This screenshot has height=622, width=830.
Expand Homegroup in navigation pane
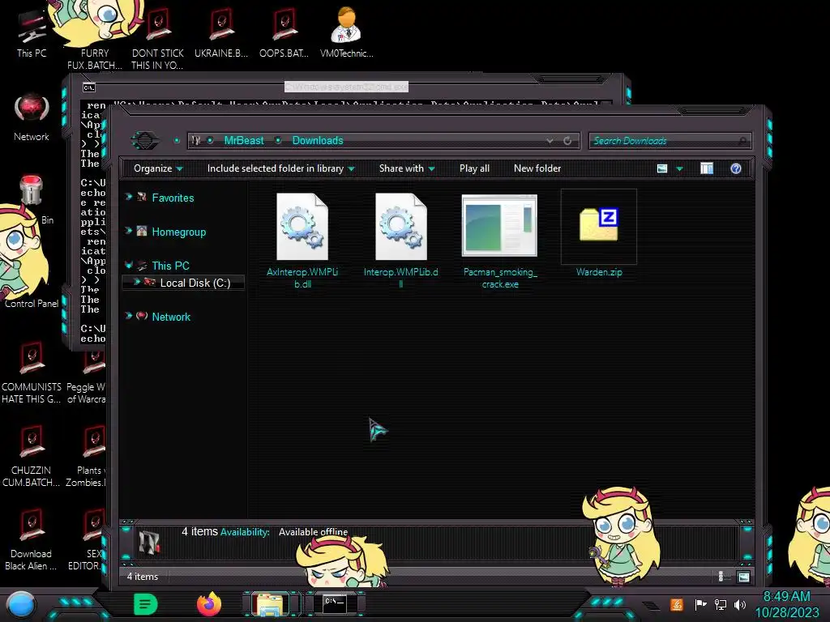[x=129, y=231]
